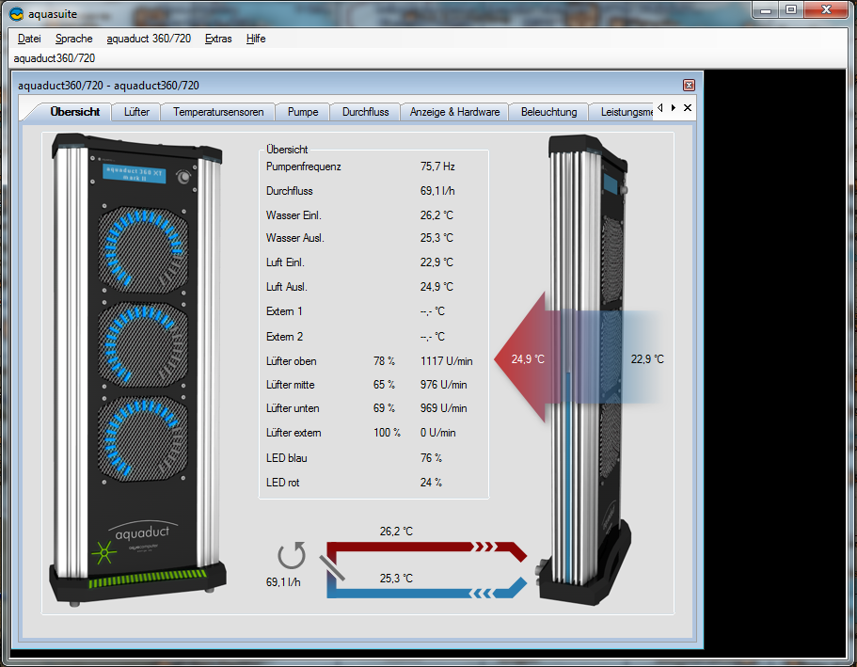Click the bottom fan on device front
This screenshot has width=857, height=667.
click(x=143, y=438)
